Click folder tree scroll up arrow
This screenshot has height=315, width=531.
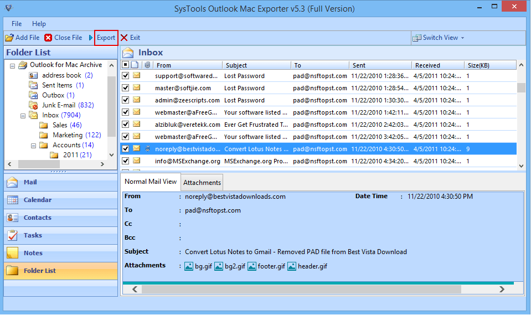111,65
